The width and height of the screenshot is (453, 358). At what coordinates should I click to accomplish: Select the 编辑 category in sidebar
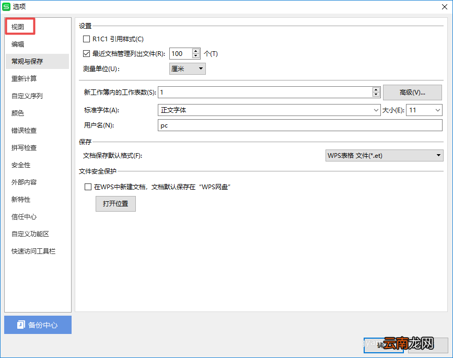click(x=18, y=44)
